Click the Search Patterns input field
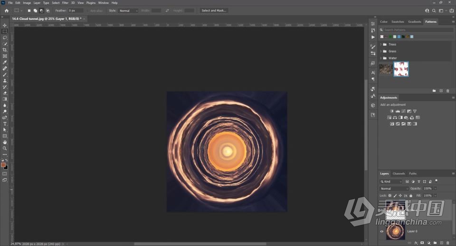 tap(418, 30)
